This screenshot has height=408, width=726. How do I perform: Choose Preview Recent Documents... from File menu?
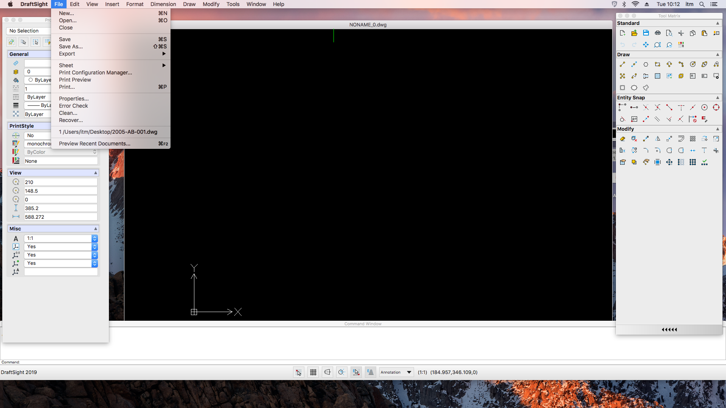tap(111, 144)
